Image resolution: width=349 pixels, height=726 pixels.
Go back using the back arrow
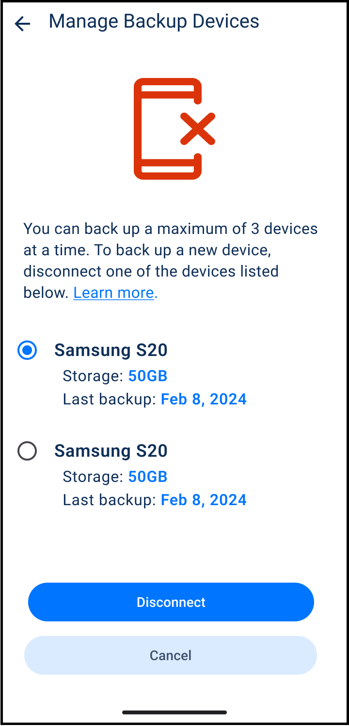click(x=22, y=23)
